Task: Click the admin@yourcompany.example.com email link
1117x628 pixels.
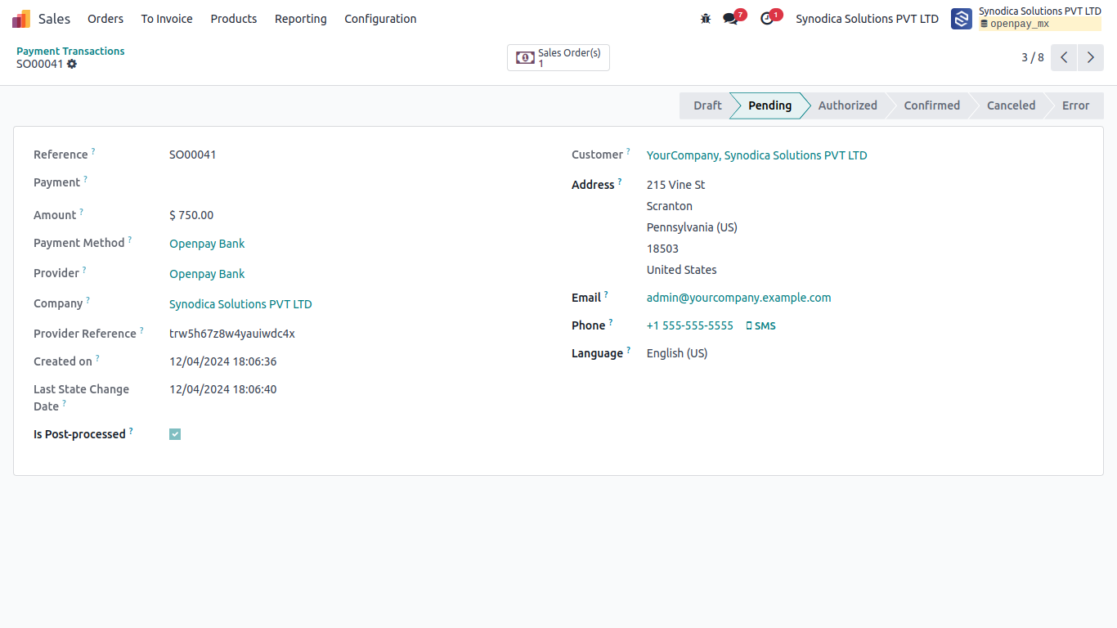Action: pyautogui.click(x=738, y=298)
